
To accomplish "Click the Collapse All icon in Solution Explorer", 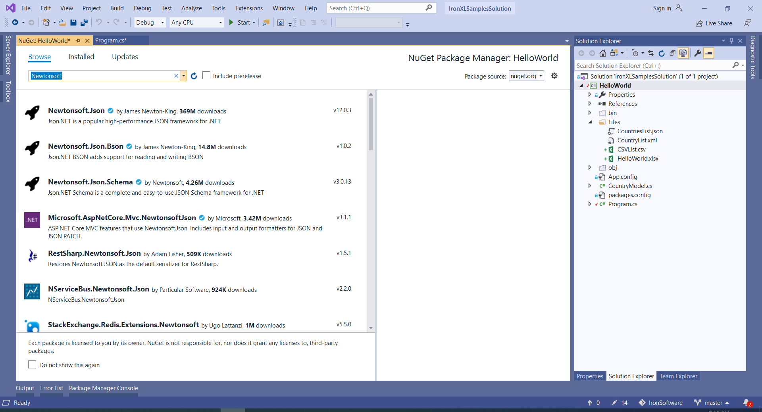I will (x=672, y=53).
